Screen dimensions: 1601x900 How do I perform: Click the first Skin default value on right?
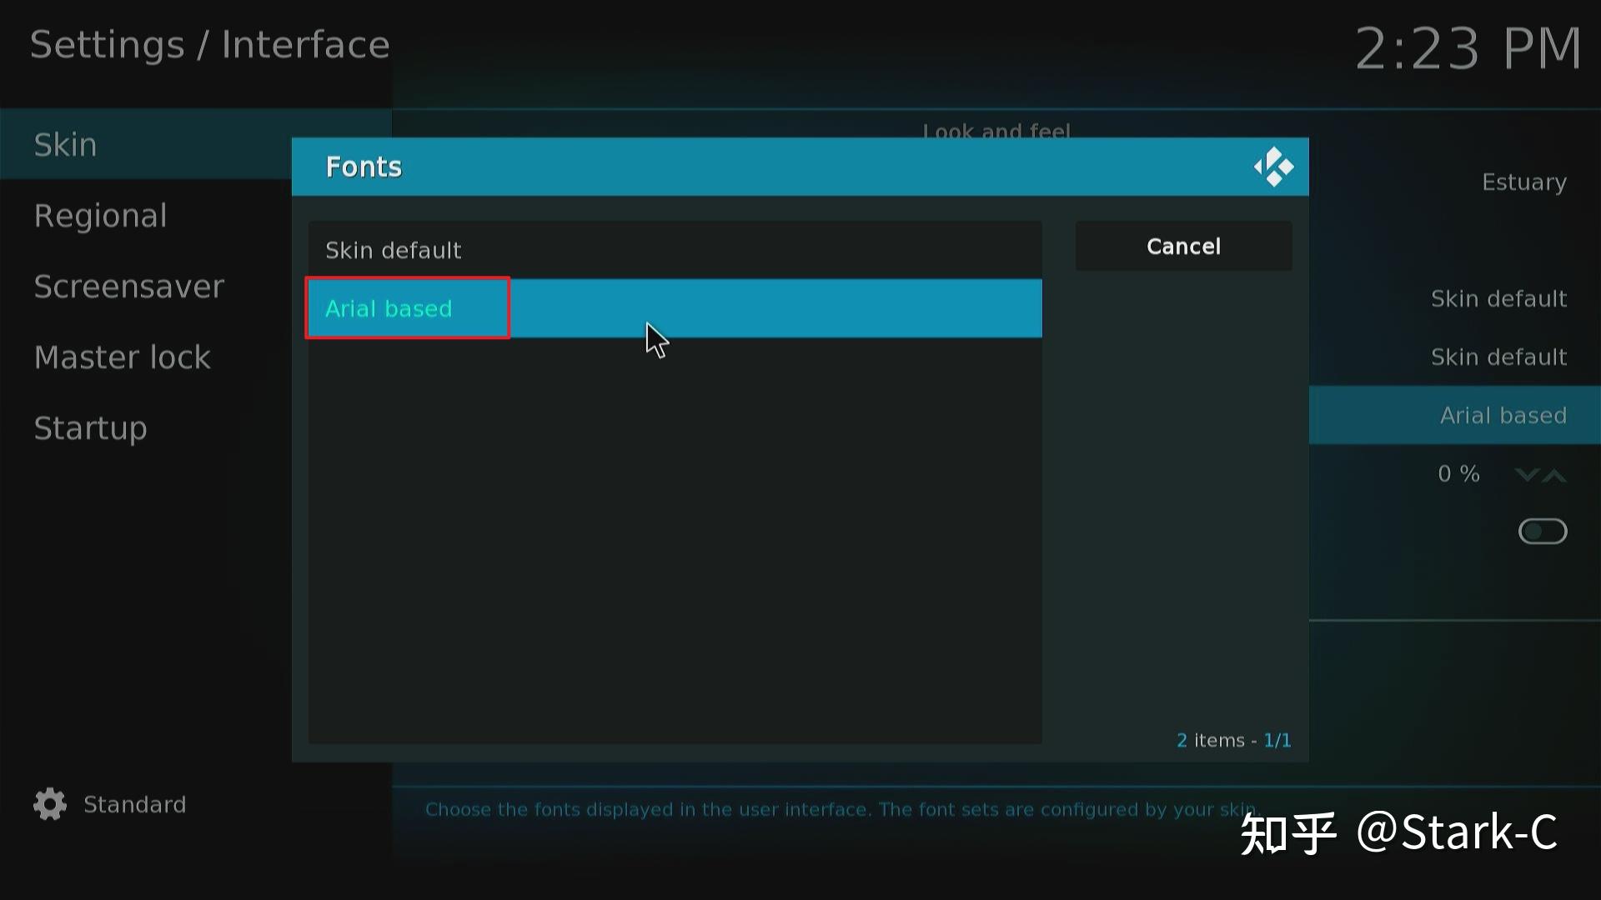click(x=1498, y=298)
